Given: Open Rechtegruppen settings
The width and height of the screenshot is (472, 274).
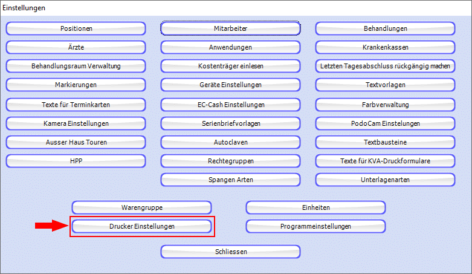Looking at the screenshot, I should tap(230, 161).
